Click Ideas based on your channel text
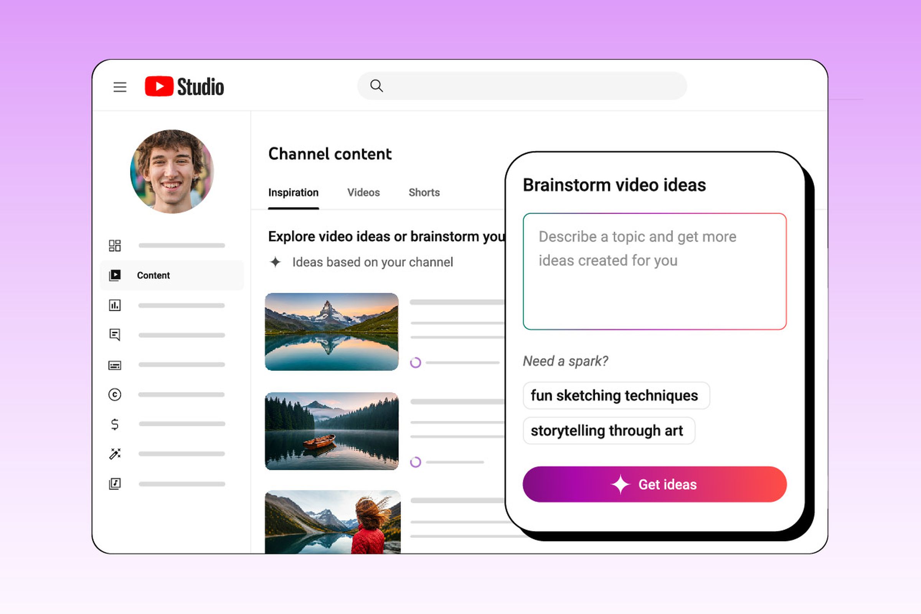This screenshot has height=614, width=921. pos(372,262)
